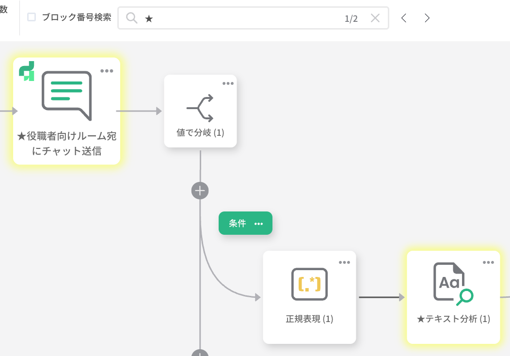Open three-dot menu on 値で分岐 block
510x356 pixels.
228,83
